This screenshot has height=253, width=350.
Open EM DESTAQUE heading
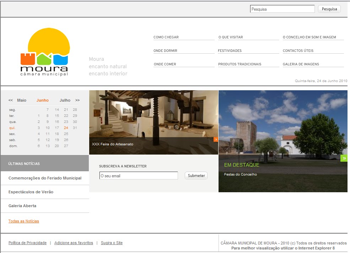point(242,165)
